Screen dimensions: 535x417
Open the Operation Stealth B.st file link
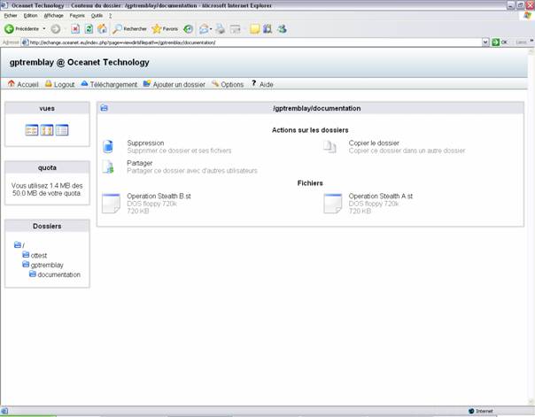click(x=159, y=196)
